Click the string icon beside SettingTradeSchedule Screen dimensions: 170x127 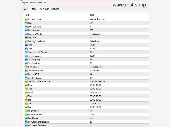[x=26, y=81]
